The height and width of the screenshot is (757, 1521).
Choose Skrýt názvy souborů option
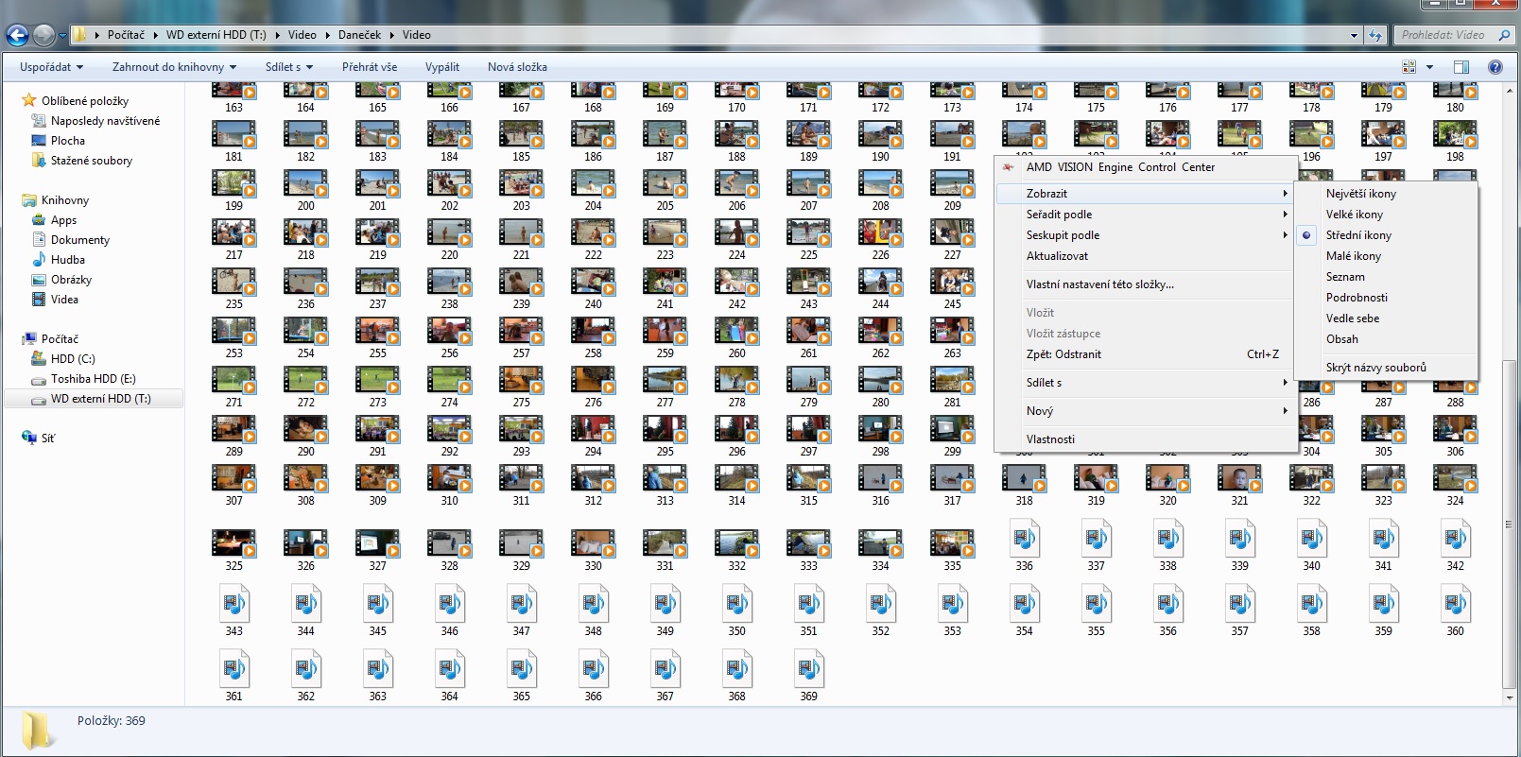(x=1386, y=368)
